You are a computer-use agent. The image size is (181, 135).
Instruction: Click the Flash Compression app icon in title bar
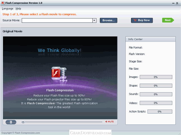click(x=3, y=3)
